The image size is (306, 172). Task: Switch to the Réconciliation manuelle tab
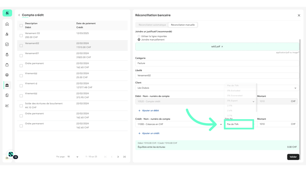click(x=183, y=25)
